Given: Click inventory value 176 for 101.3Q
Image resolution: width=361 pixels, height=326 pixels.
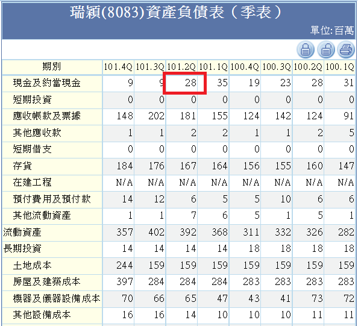Looking at the screenshot, I should pyautogui.click(x=156, y=166).
